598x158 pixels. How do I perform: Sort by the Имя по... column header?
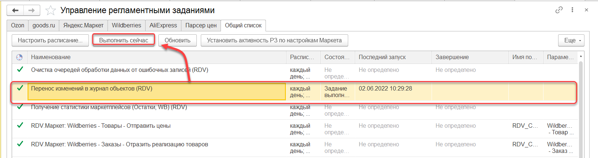point(526,57)
